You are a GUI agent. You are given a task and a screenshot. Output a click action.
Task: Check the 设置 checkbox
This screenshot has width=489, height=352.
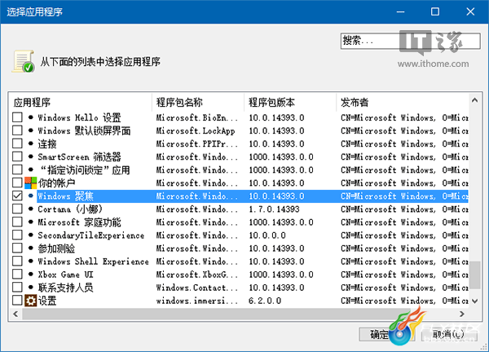click(x=17, y=301)
